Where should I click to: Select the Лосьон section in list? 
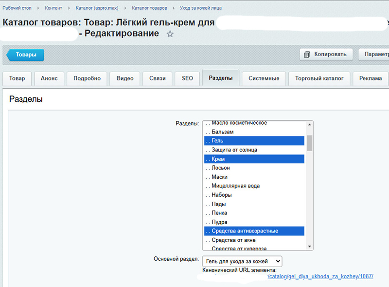point(221,168)
